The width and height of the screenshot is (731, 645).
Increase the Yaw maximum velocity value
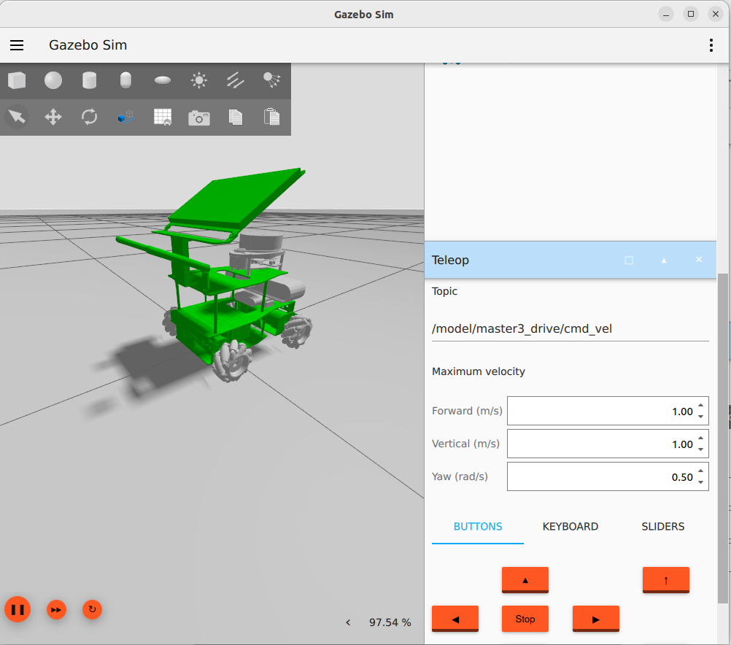[x=700, y=472]
